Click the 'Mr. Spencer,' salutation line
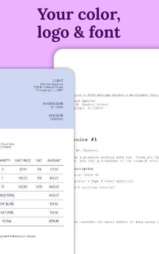Image resolution: width=159 pixels, height=254 pixels. click(x=87, y=150)
